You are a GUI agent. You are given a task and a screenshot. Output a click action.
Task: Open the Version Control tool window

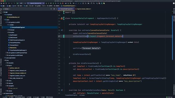20,97
